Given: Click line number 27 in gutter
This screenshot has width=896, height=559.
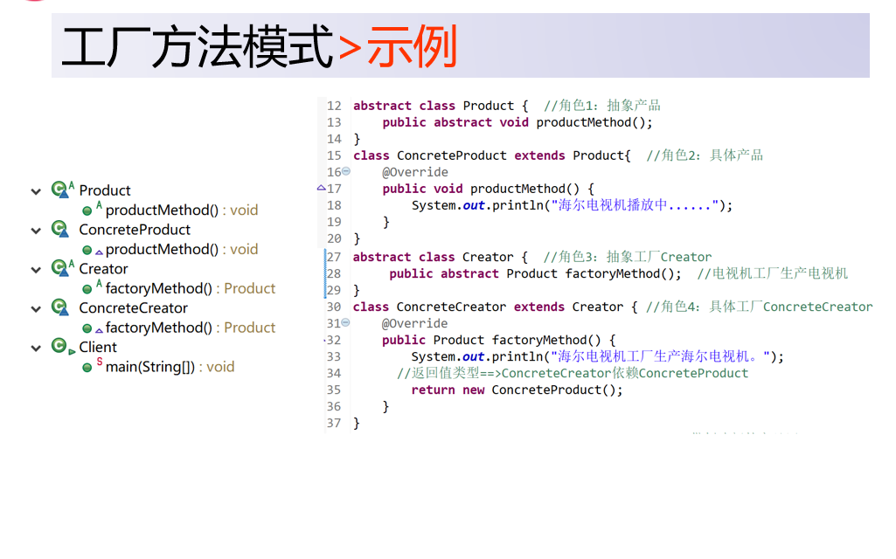Looking at the screenshot, I should tap(334, 257).
